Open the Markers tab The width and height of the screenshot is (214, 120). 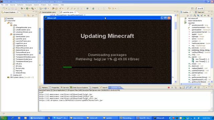(43, 87)
